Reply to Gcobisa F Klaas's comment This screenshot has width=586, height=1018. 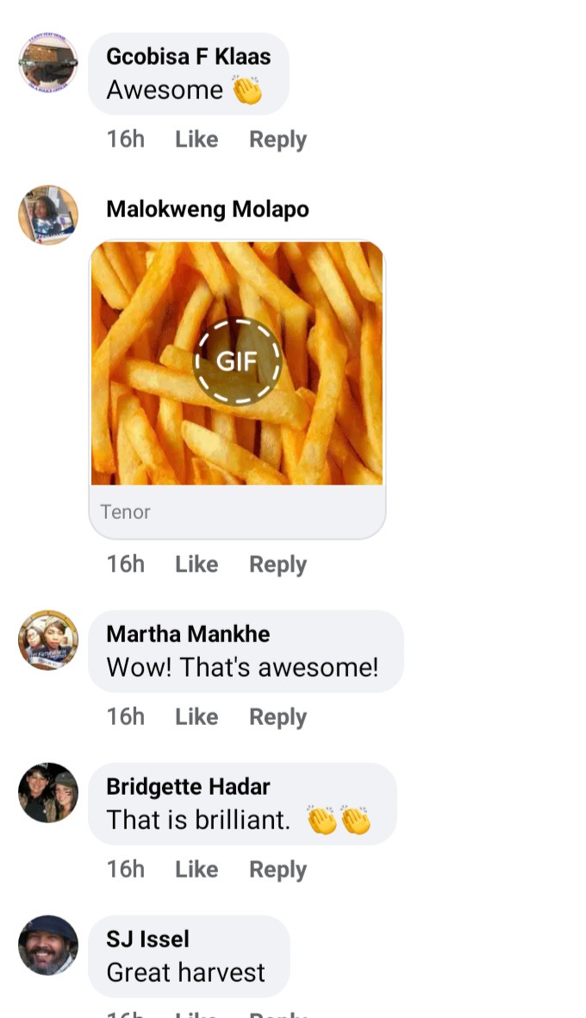coord(277,139)
